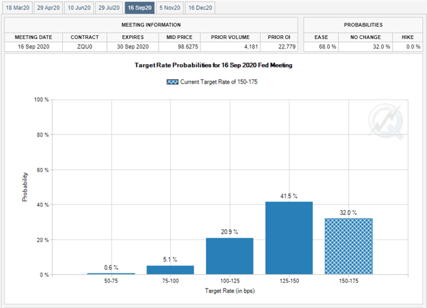Switch to the 29 Apr20 tab

point(48,8)
